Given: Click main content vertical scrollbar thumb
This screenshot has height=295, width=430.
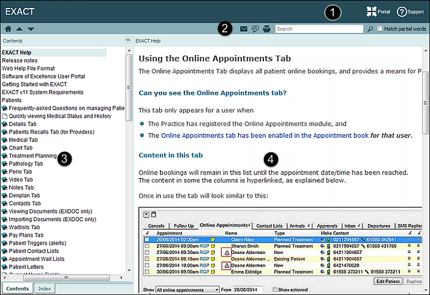Looking at the screenshot, I should coord(425,103).
